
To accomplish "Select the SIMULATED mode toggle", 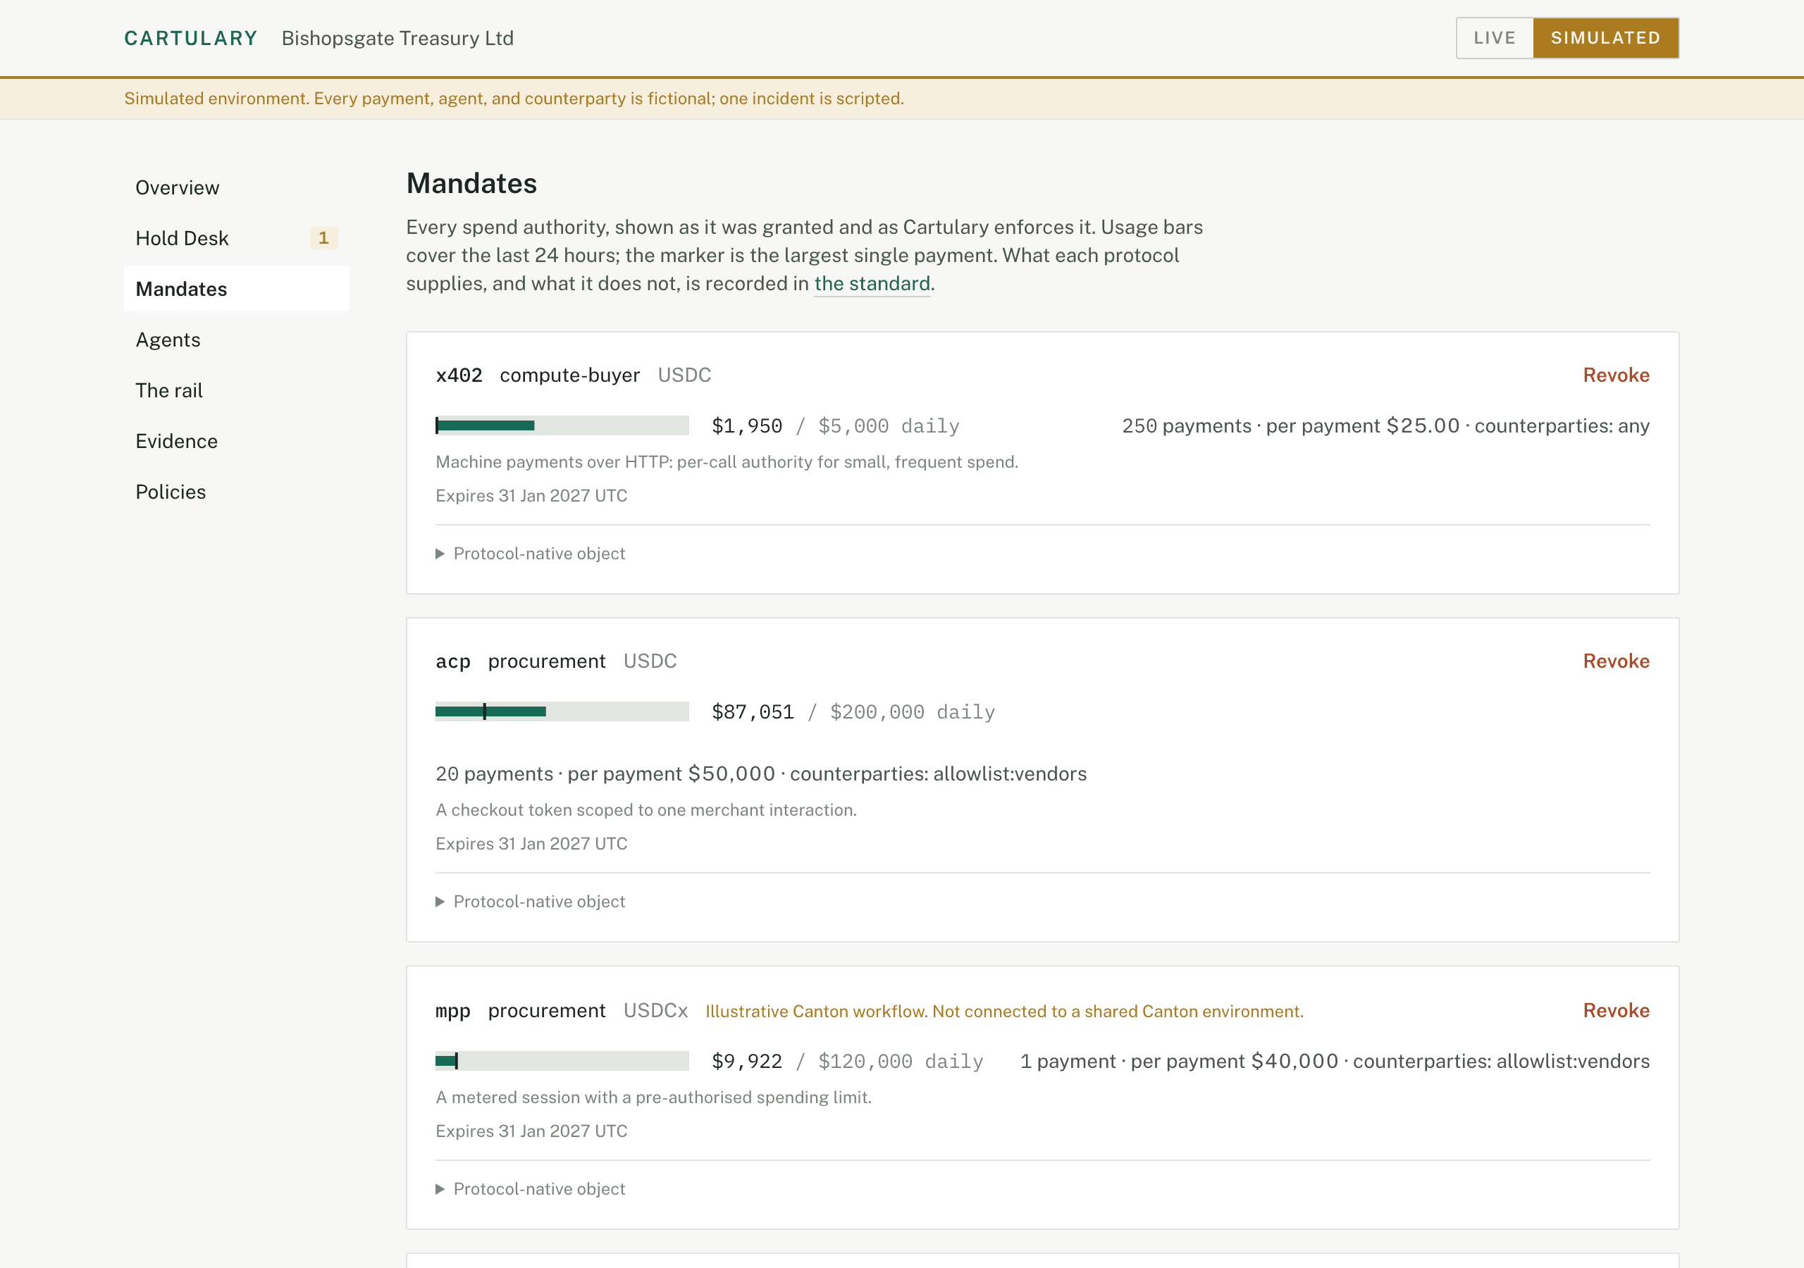I will (1605, 38).
